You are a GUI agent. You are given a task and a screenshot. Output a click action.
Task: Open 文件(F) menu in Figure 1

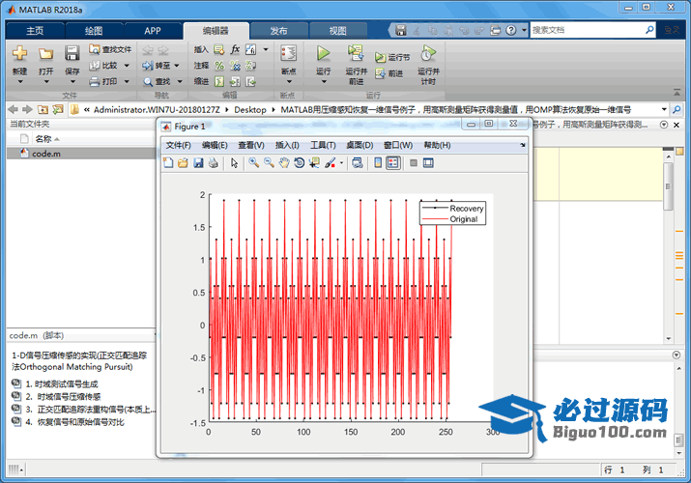point(178,145)
